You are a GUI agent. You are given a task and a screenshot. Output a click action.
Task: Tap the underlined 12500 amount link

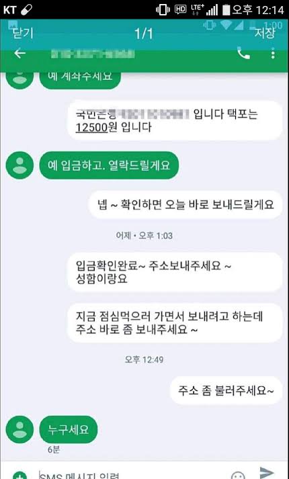tap(91, 127)
